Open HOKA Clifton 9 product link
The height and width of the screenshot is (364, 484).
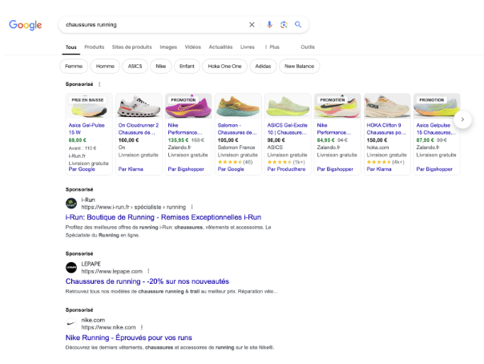point(386,129)
